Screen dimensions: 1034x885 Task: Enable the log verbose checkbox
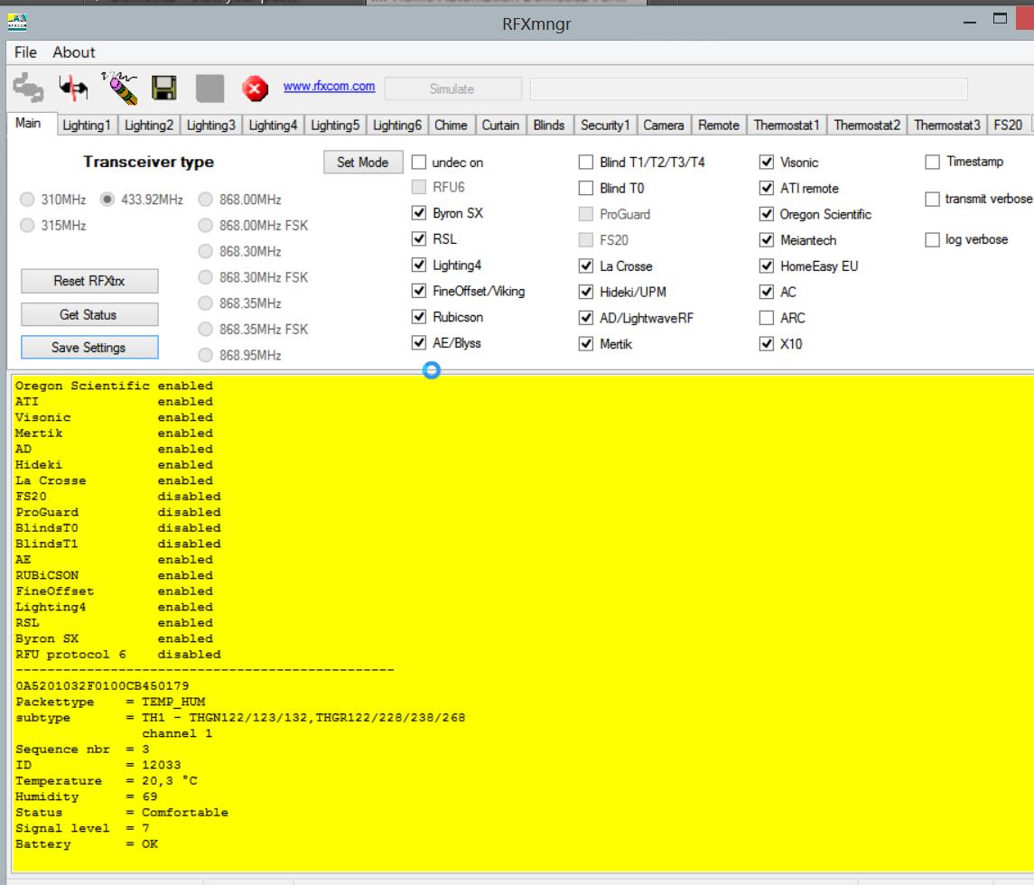pos(933,240)
